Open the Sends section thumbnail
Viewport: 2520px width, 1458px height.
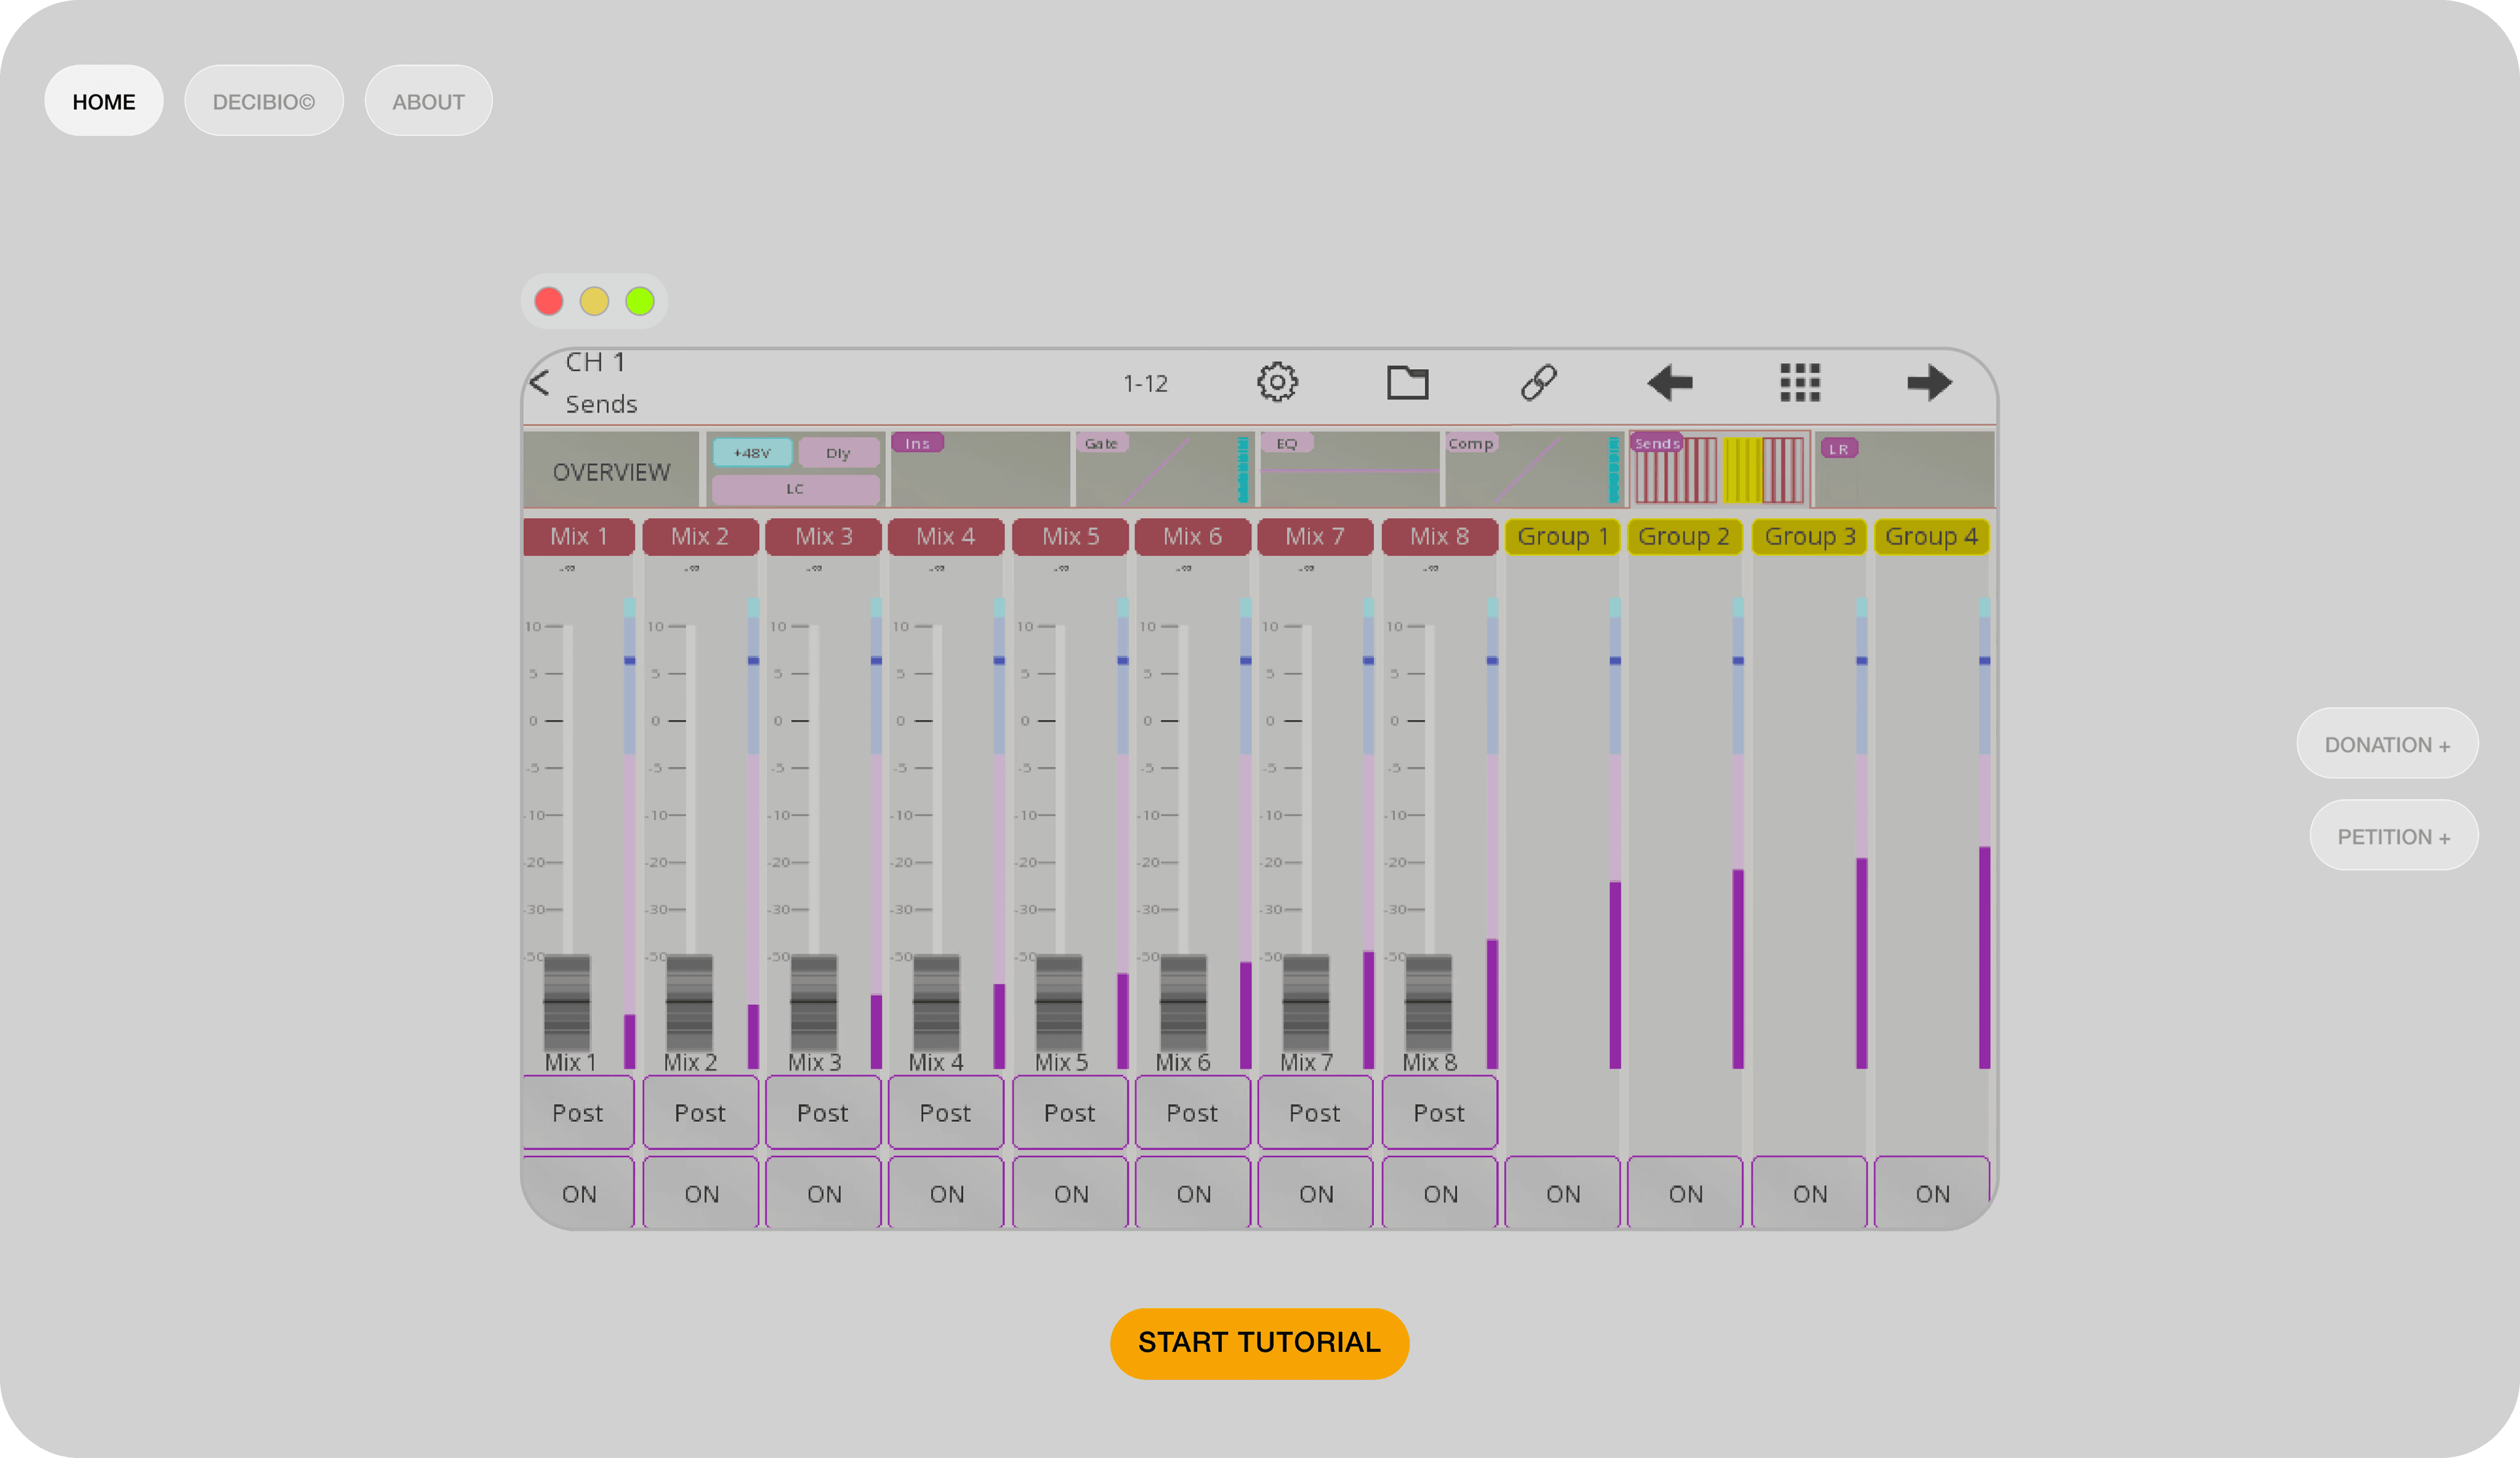point(1719,468)
